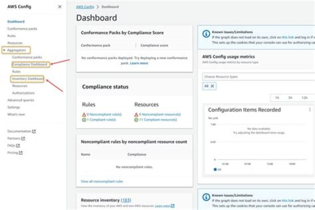Click the Documentation external link icon
This screenshot has width=315, height=210.
pyautogui.click(x=34, y=131)
